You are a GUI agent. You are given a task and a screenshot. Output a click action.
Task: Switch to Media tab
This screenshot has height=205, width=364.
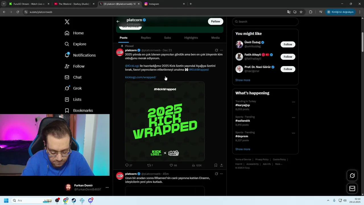[x=215, y=38]
